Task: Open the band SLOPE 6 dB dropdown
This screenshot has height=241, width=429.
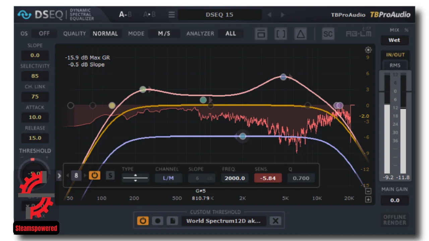Action: click(x=201, y=178)
